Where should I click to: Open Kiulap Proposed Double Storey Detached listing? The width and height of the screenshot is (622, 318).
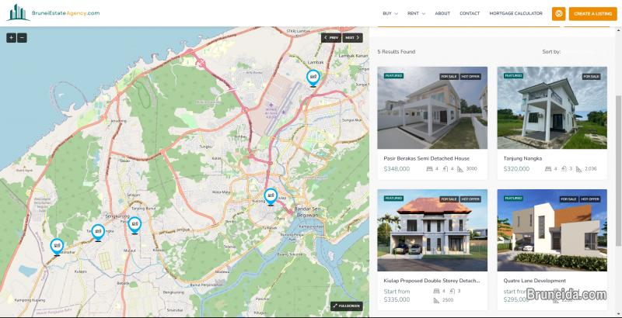pyautogui.click(x=432, y=281)
